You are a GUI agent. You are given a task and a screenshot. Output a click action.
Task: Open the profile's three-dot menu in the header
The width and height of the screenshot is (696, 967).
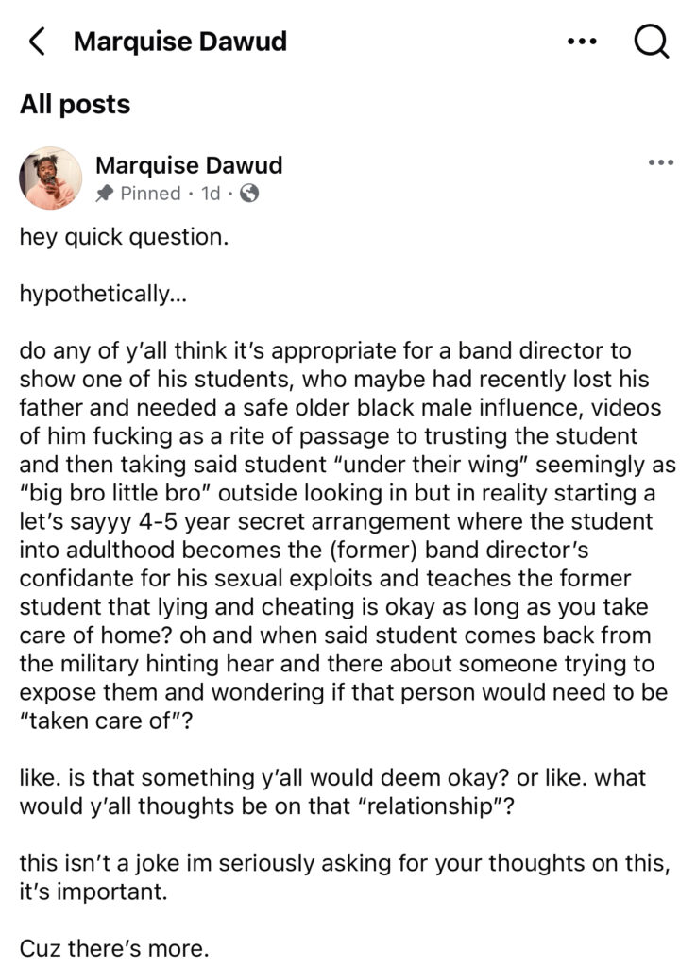[582, 42]
